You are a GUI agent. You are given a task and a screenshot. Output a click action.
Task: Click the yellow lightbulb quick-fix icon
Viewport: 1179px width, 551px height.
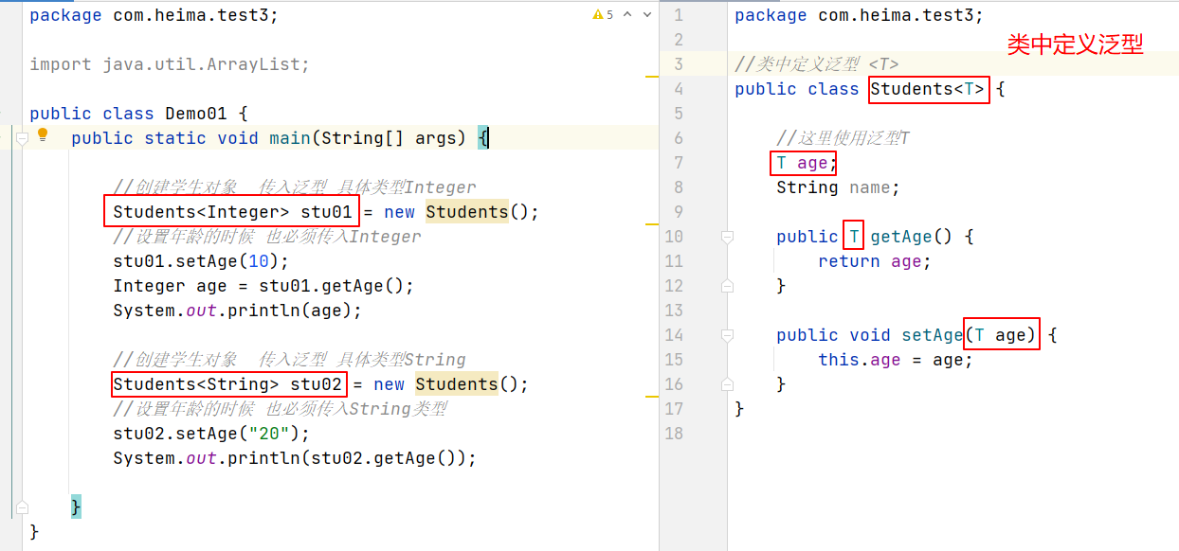[x=43, y=136]
